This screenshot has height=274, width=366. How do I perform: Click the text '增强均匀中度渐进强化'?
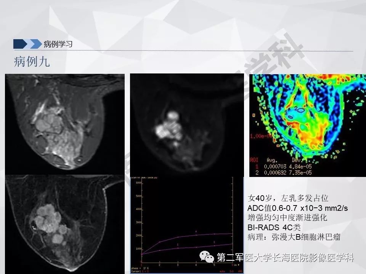click(287, 218)
